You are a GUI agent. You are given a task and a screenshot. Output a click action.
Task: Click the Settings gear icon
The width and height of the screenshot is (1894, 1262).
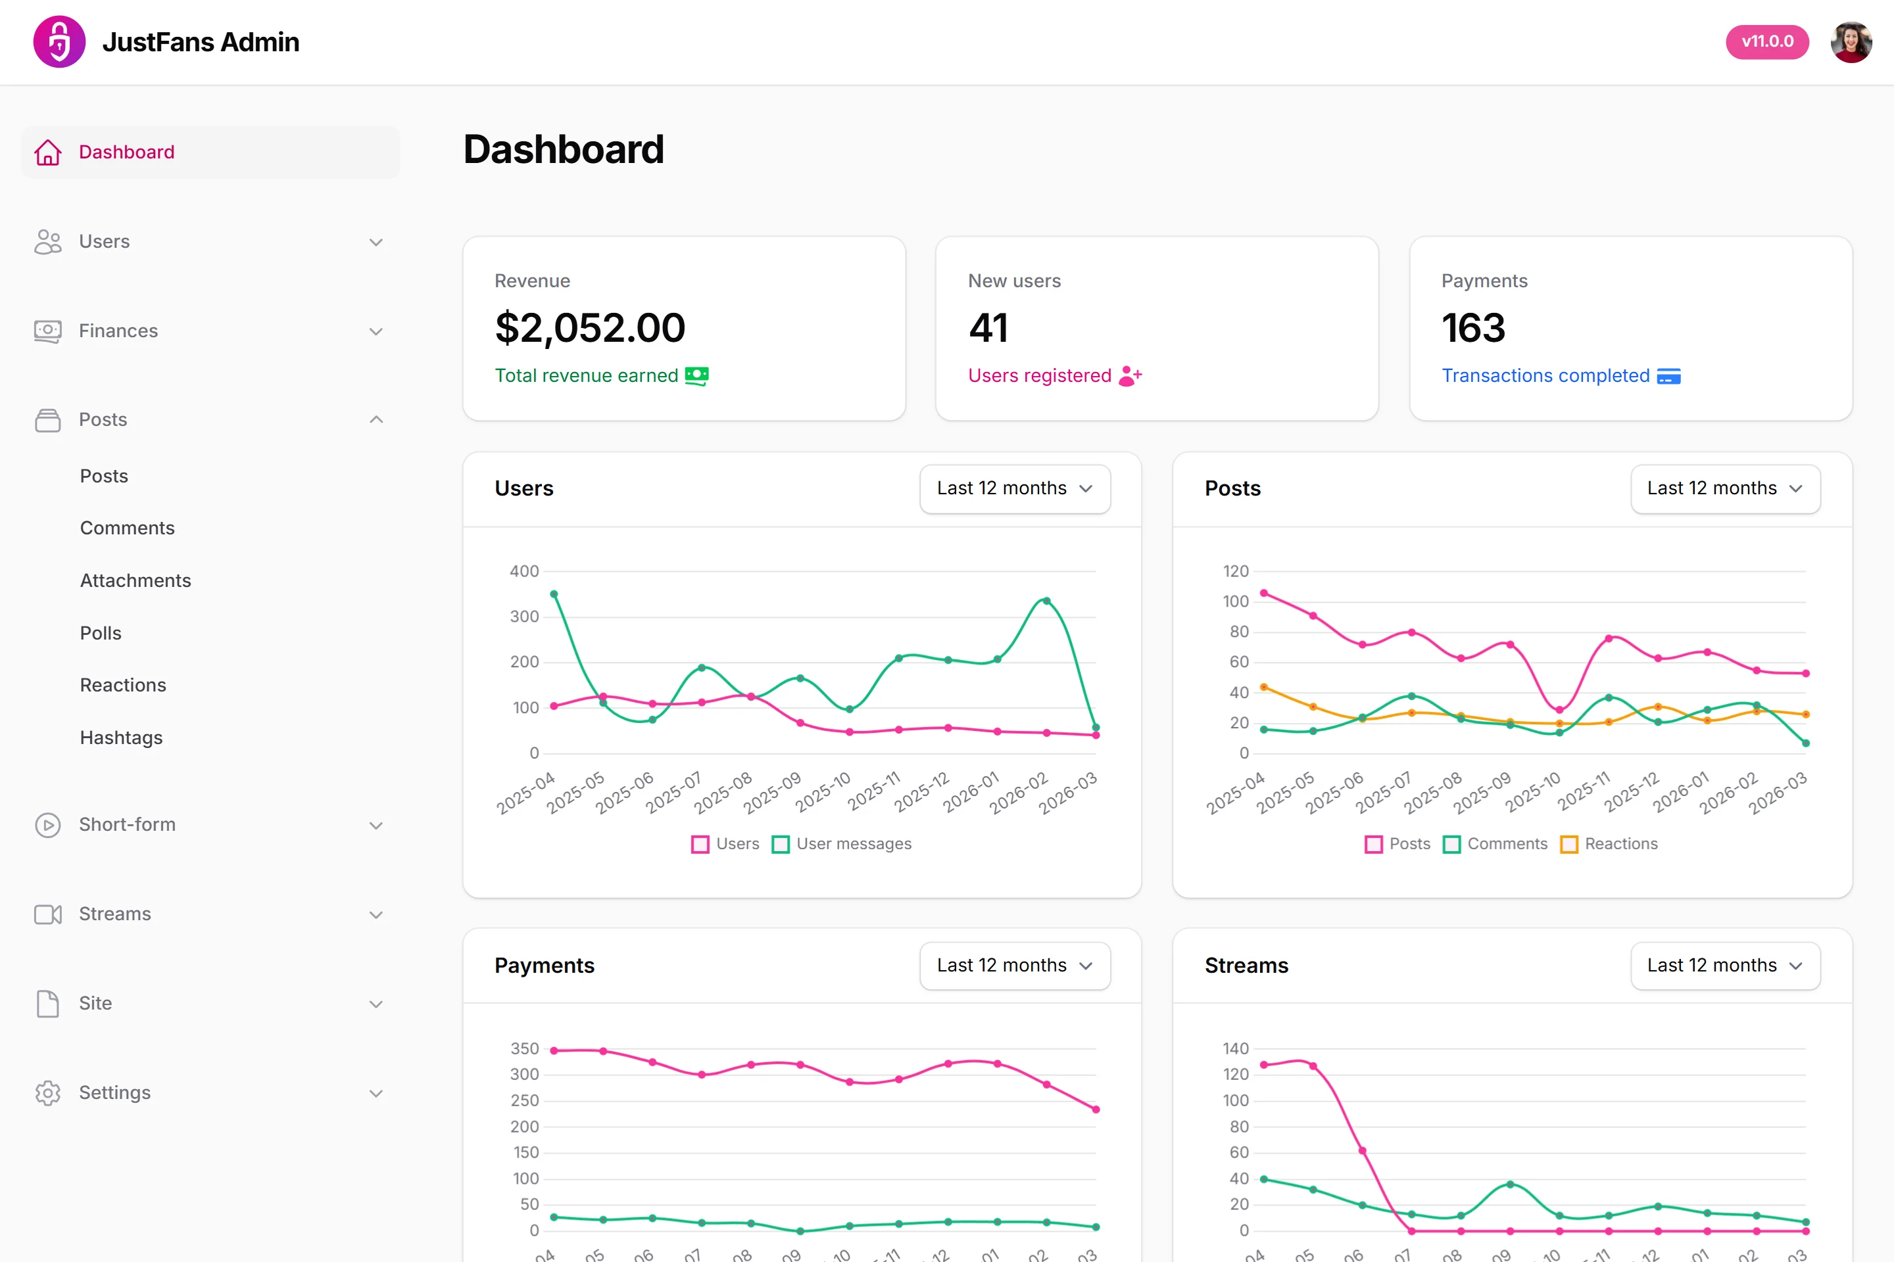[x=47, y=1093]
